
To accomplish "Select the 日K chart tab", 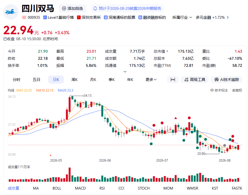I will pos(56,80).
